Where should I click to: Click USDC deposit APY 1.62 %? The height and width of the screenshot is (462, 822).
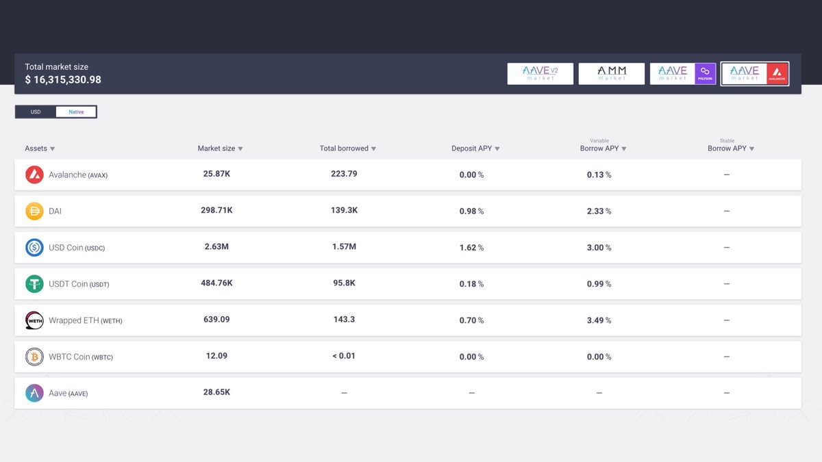tap(471, 248)
